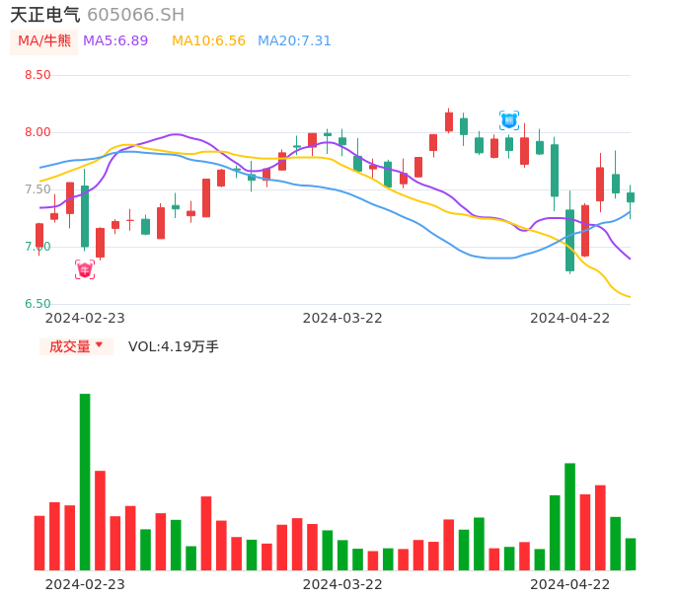This screenshot has width=677, height=598.
Task: Click the 2024-02-23 date label under the price chart
Action: [x=85, y=318]
